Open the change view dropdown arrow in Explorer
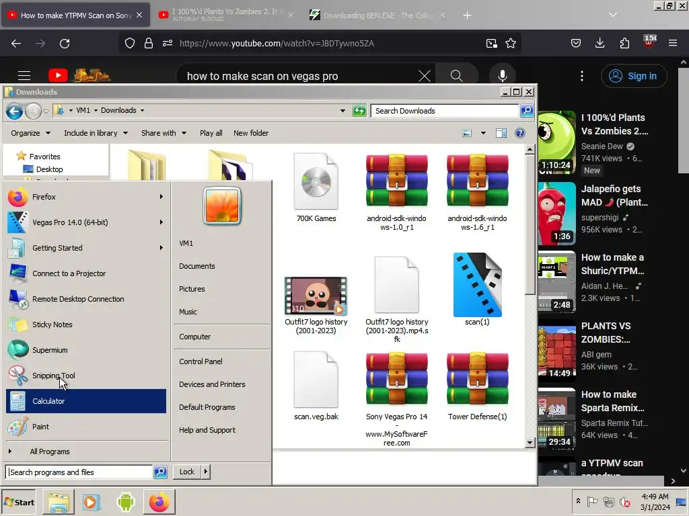Image resolution: width=689 pixels, height=516 pixels. (483, 133)
